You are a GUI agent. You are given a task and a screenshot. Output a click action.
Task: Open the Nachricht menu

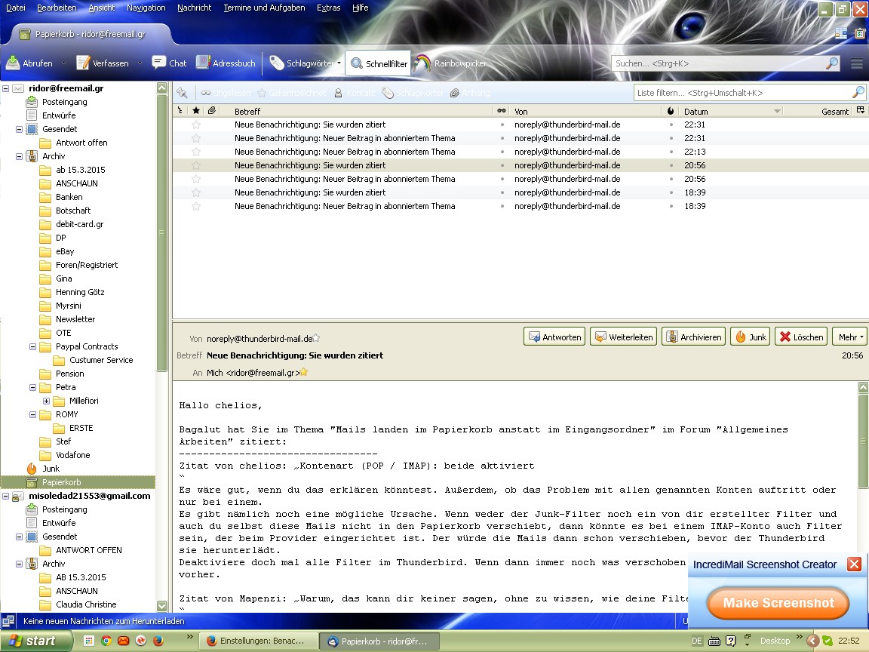(x=194, y=8)
